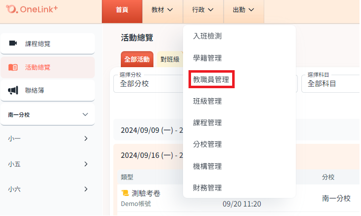Viewport: 361px width, 216px height.
Task: Click the OneLink+ logo
Action: [32, 9]
